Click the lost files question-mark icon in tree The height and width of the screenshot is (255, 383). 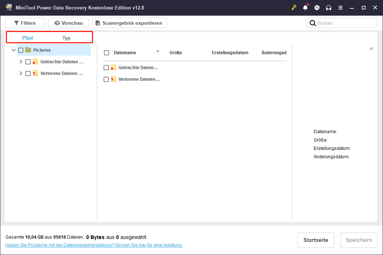[35, 73]
